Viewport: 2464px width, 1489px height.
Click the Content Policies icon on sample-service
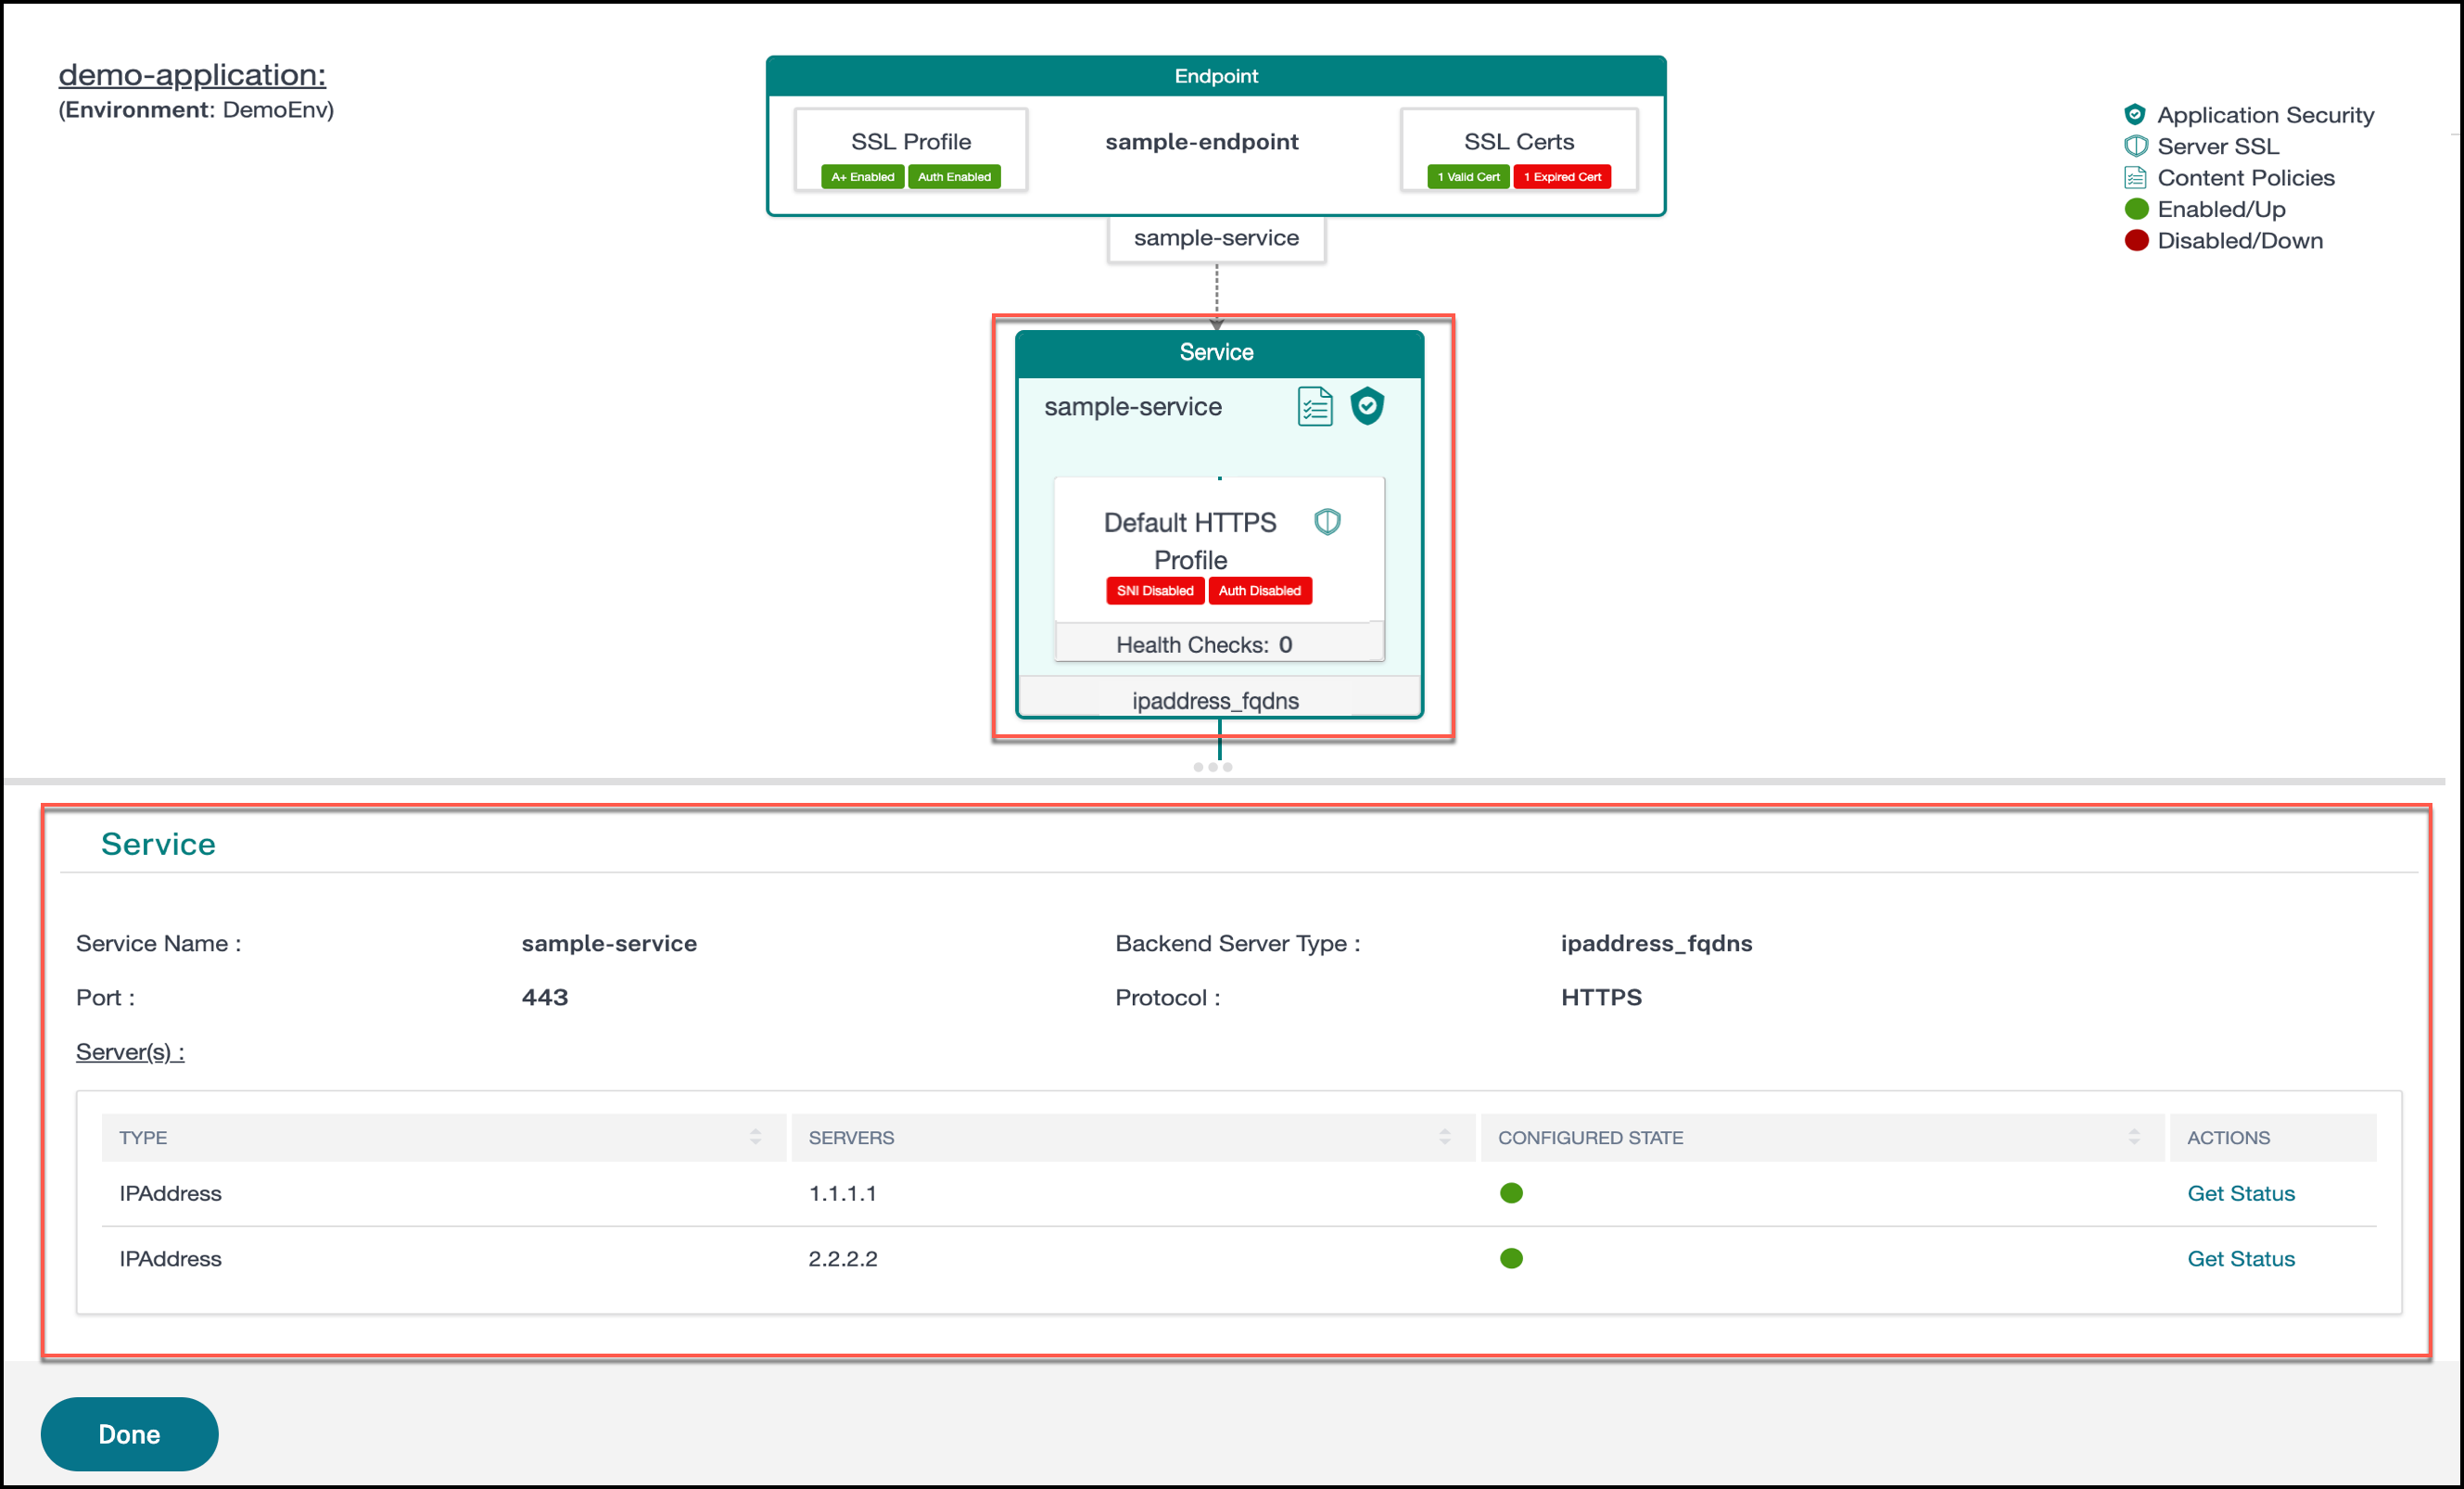[x=1315, y=406]
